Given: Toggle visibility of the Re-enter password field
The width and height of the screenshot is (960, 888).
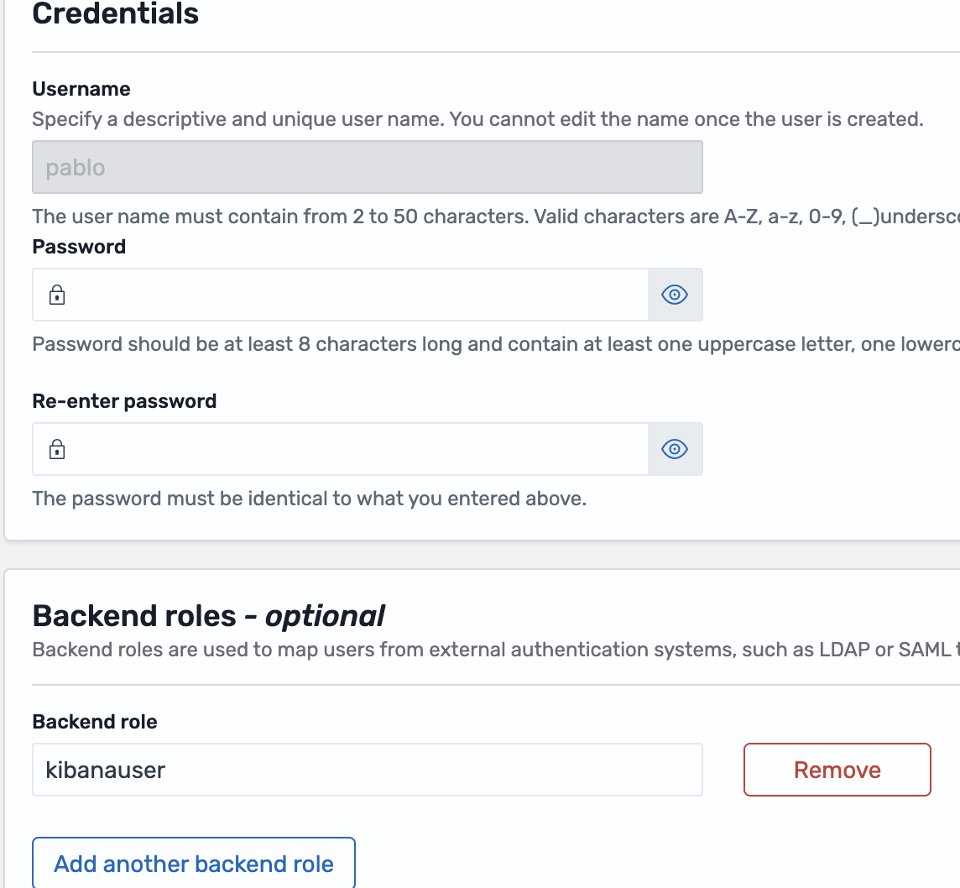Looking at the screenshot, I should tap(675, 449).
